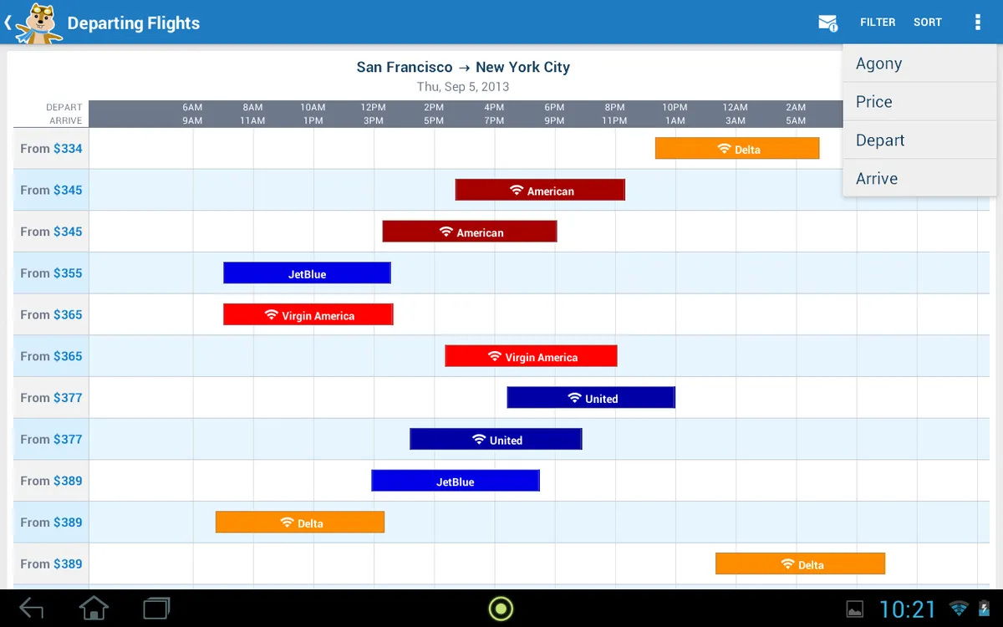Tap the From $355 price label
The height and width of the screenshot is (627, 1003).
click(x=52, y=273)
